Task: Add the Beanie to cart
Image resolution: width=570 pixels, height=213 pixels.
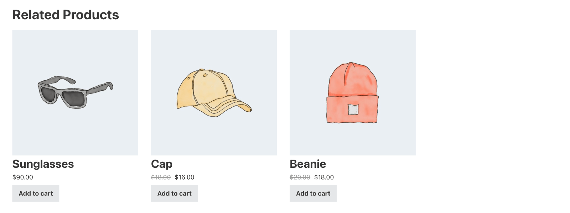Action: click(313, 193)
